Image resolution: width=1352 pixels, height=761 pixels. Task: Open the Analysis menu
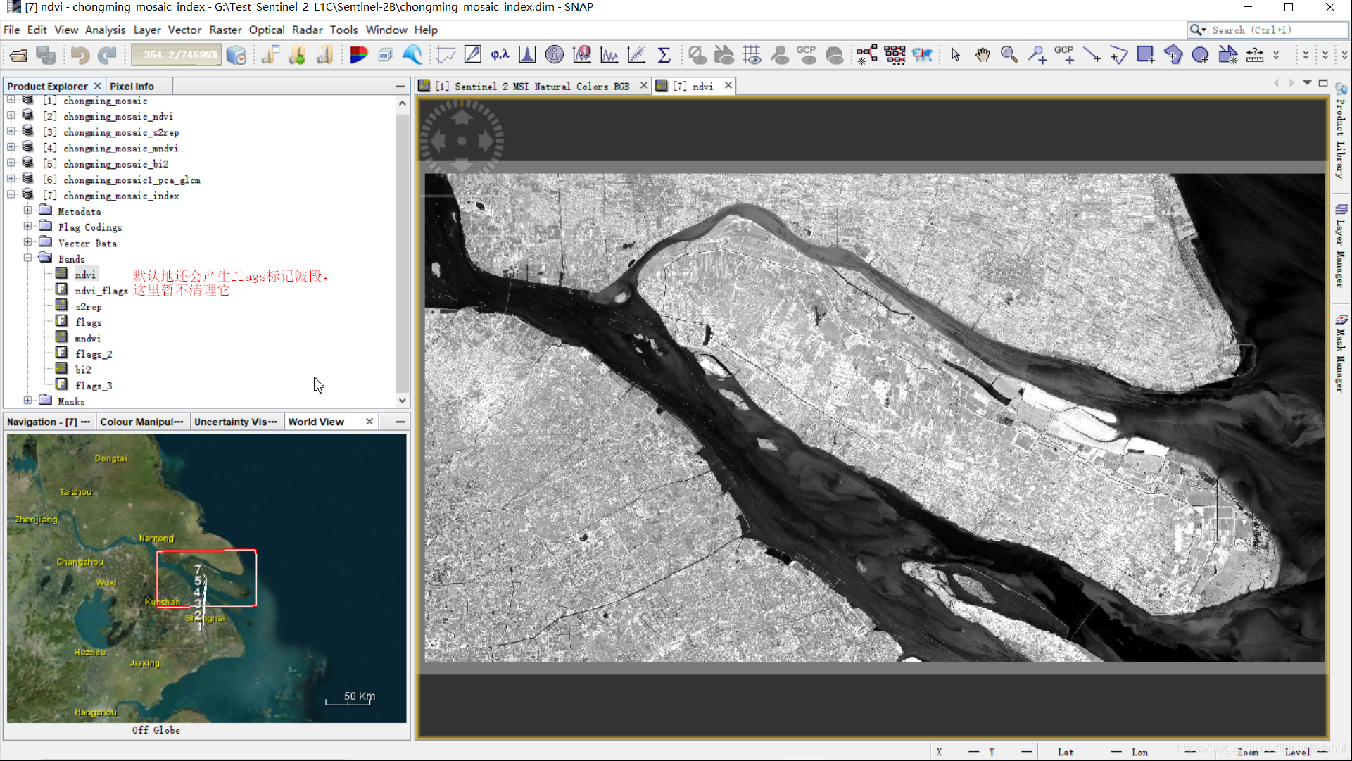click(105, 30)
